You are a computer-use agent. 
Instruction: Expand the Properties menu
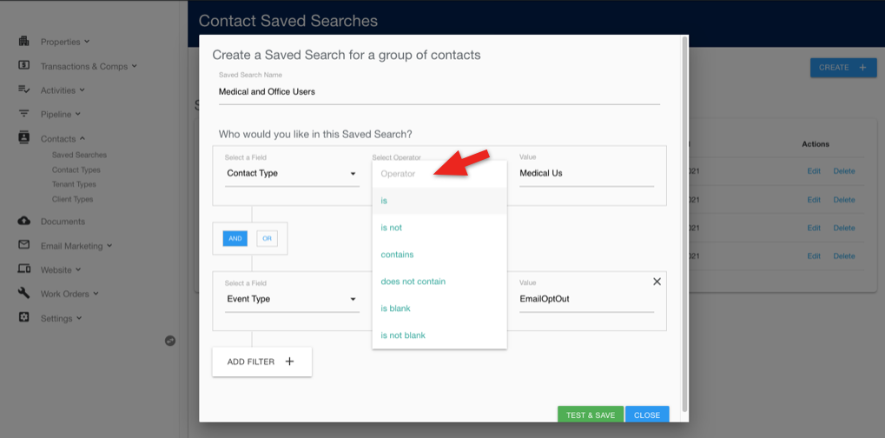pos(87,41)
